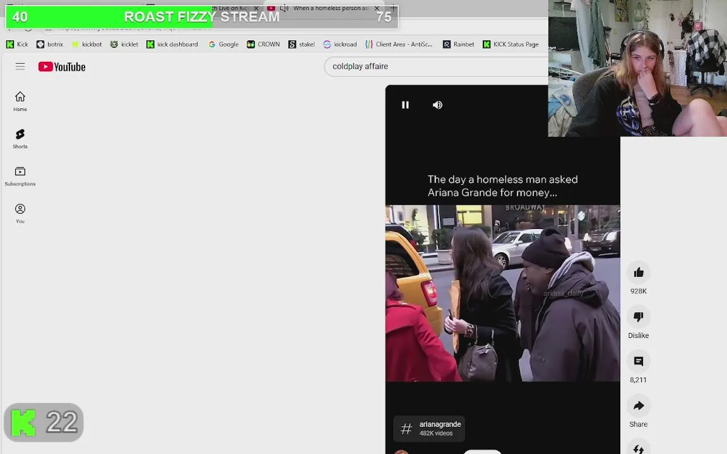Image resolution: width=727 pixels, height=454 pixels.
Task: Open the YouTube guide hamburger menu
Action: tap(20, 66)
